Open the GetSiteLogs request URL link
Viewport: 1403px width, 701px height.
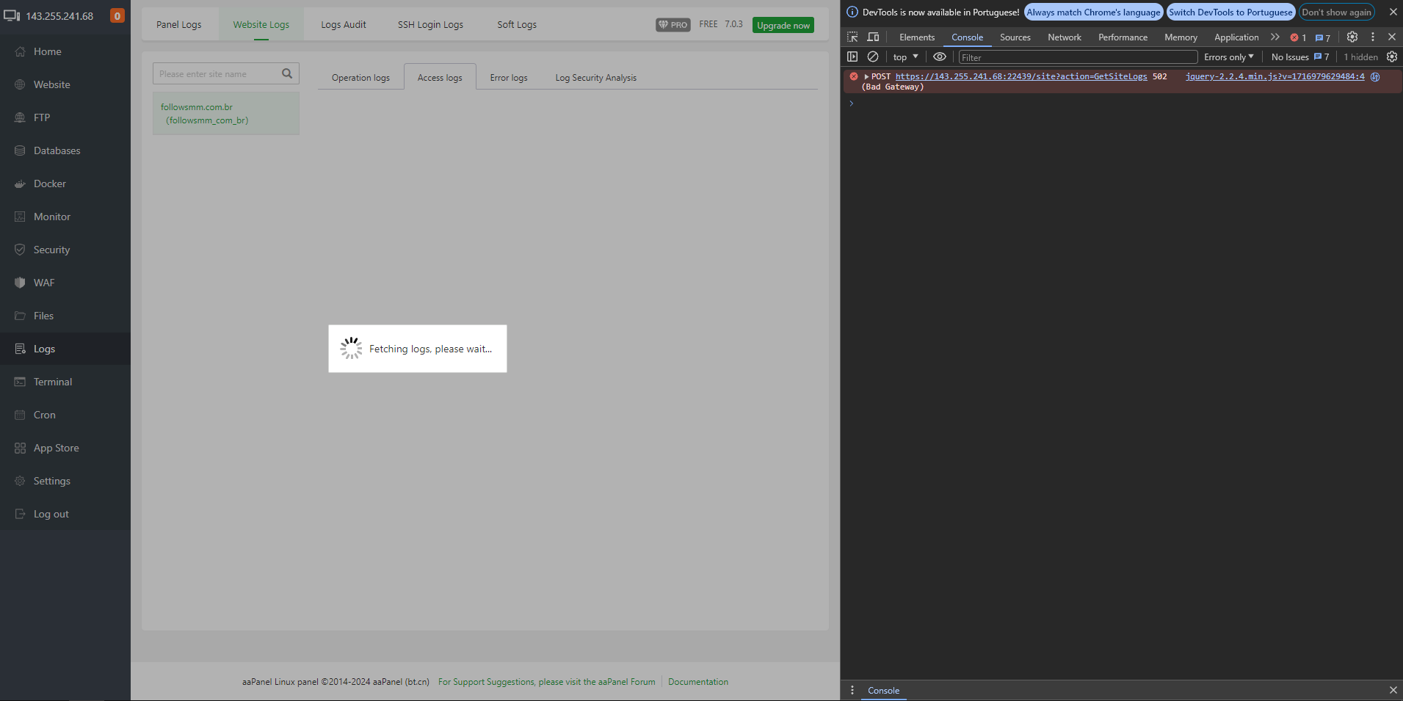[1021, 76]
